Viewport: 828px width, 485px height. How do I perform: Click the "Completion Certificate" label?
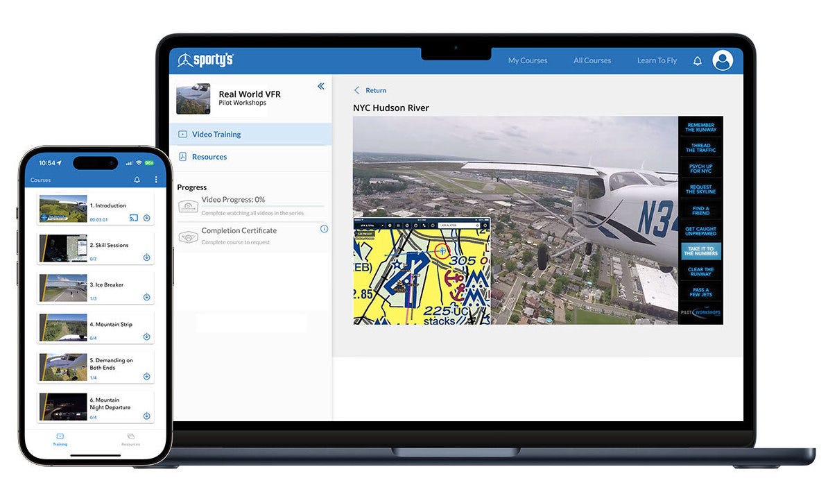pyautogui.click(x=239, y=230)
